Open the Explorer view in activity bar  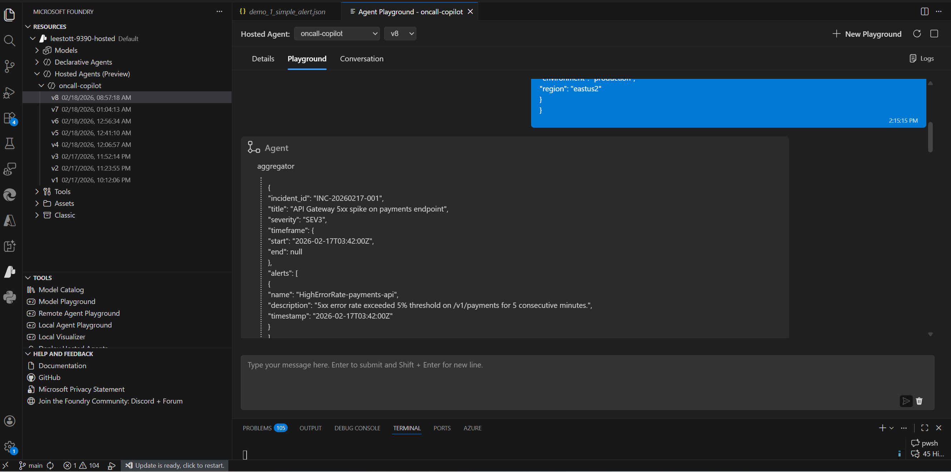coord(10,15)
